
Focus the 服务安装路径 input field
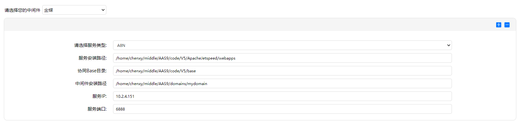[x=282, y=58]
